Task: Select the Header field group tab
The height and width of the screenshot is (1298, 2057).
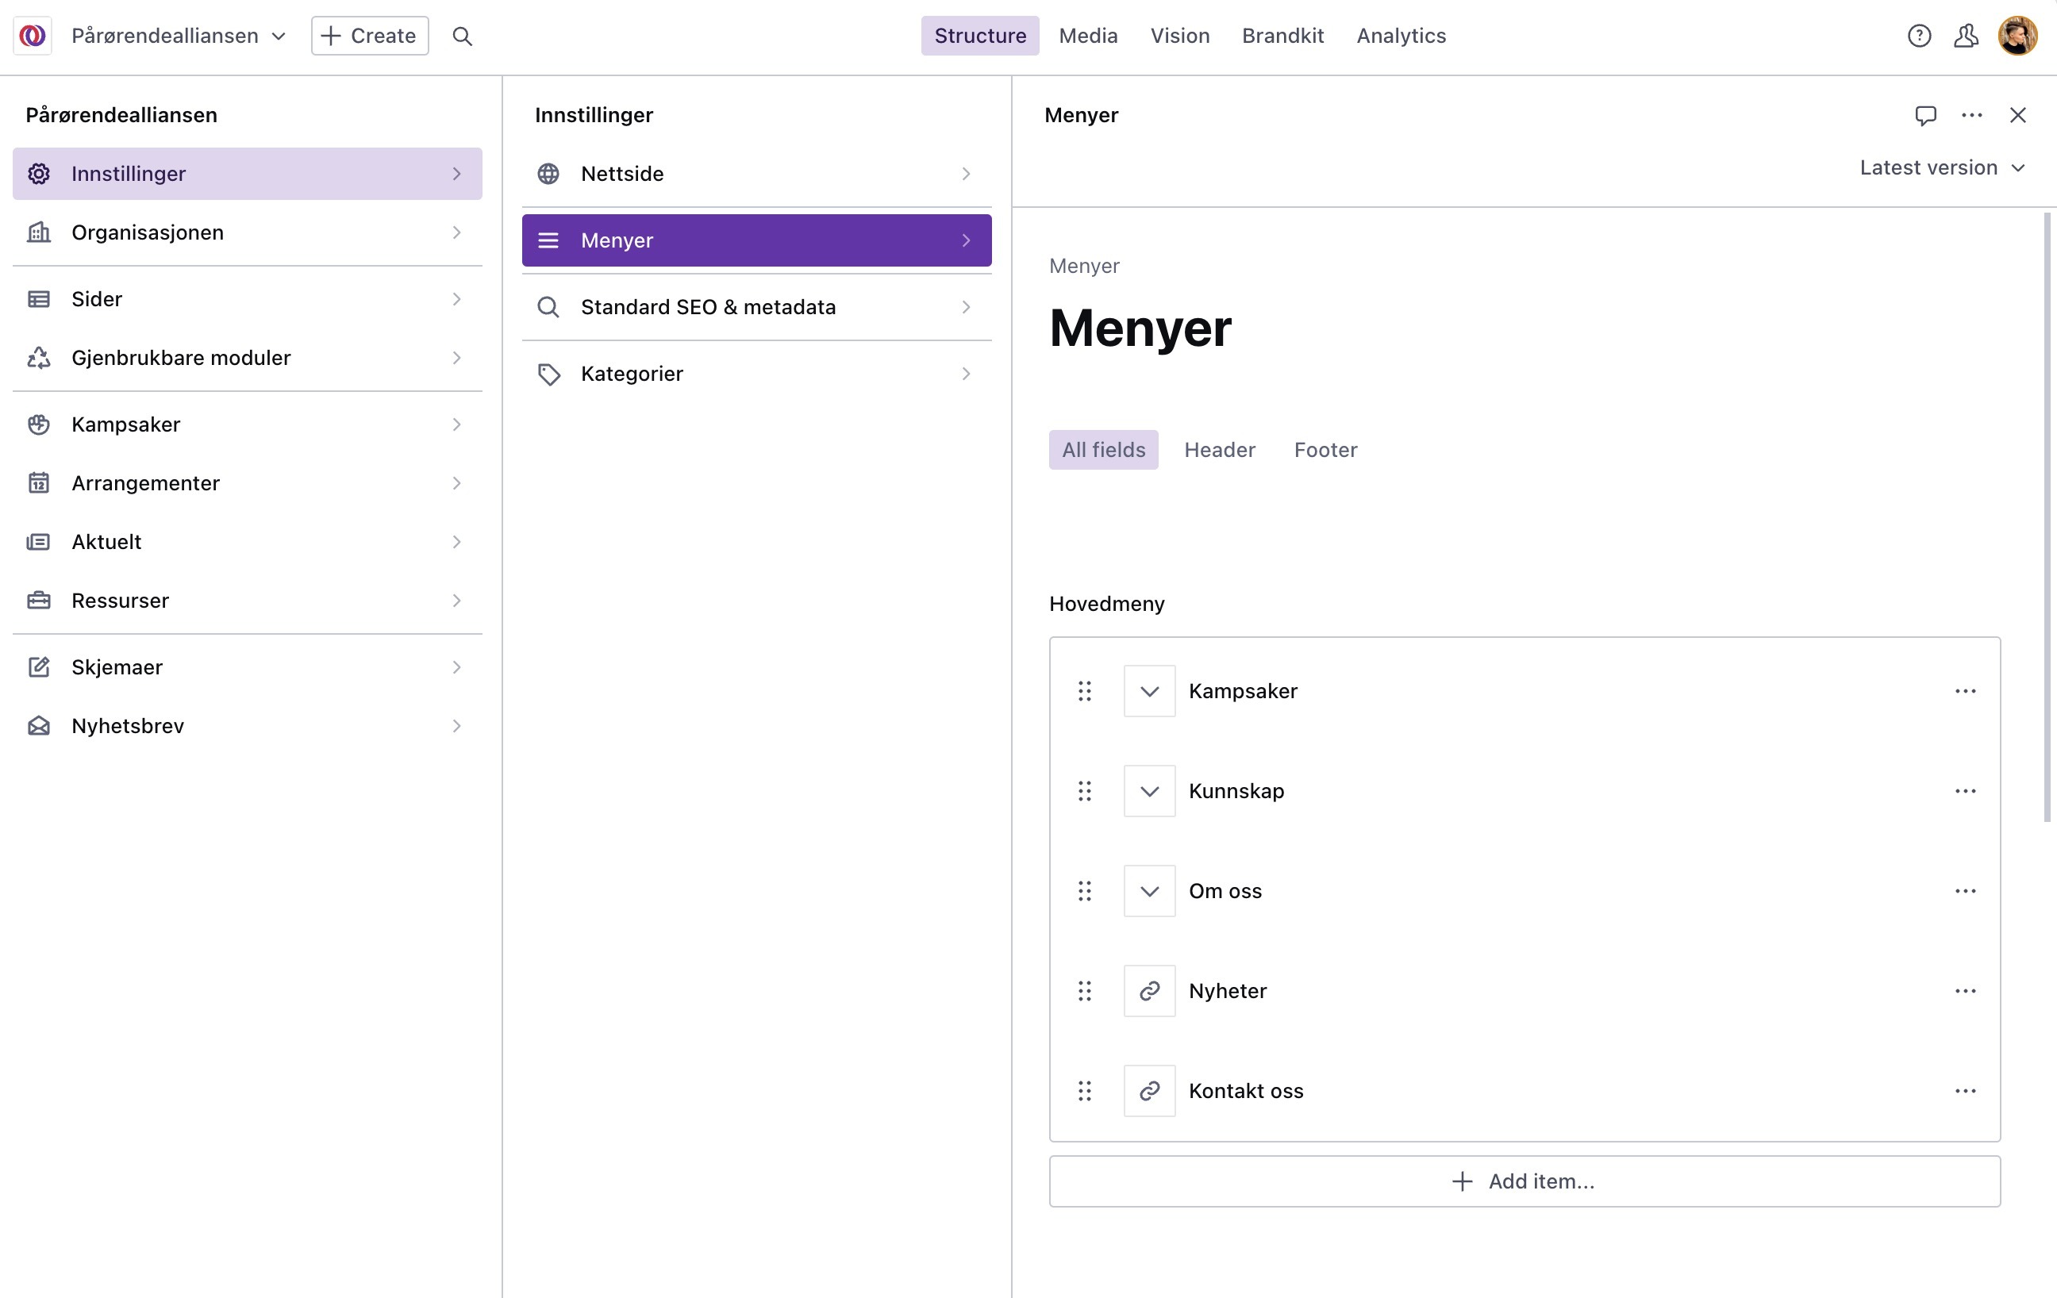Action: pyautogui.click(x=1219, y=450)
